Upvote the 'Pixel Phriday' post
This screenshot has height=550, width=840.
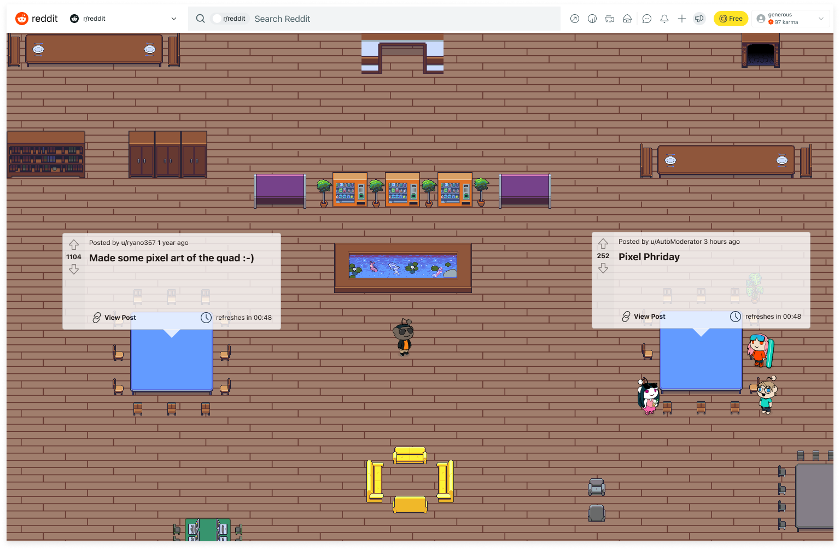[603, 244]
